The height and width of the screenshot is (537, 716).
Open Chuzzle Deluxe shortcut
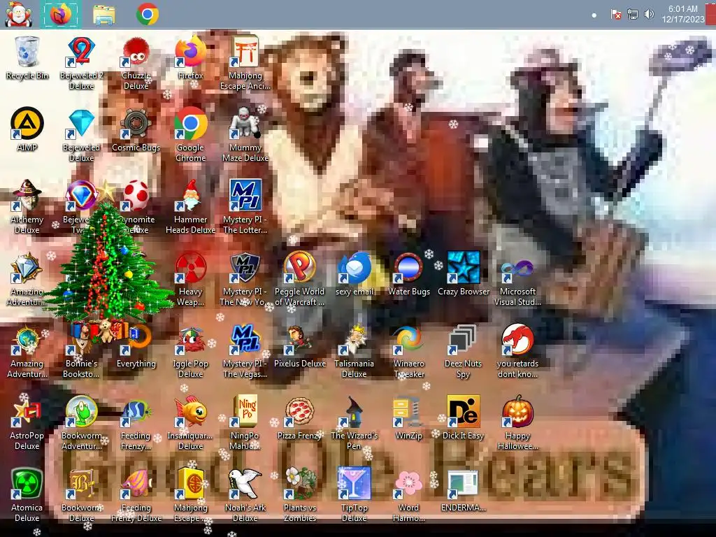pos(136,63)
